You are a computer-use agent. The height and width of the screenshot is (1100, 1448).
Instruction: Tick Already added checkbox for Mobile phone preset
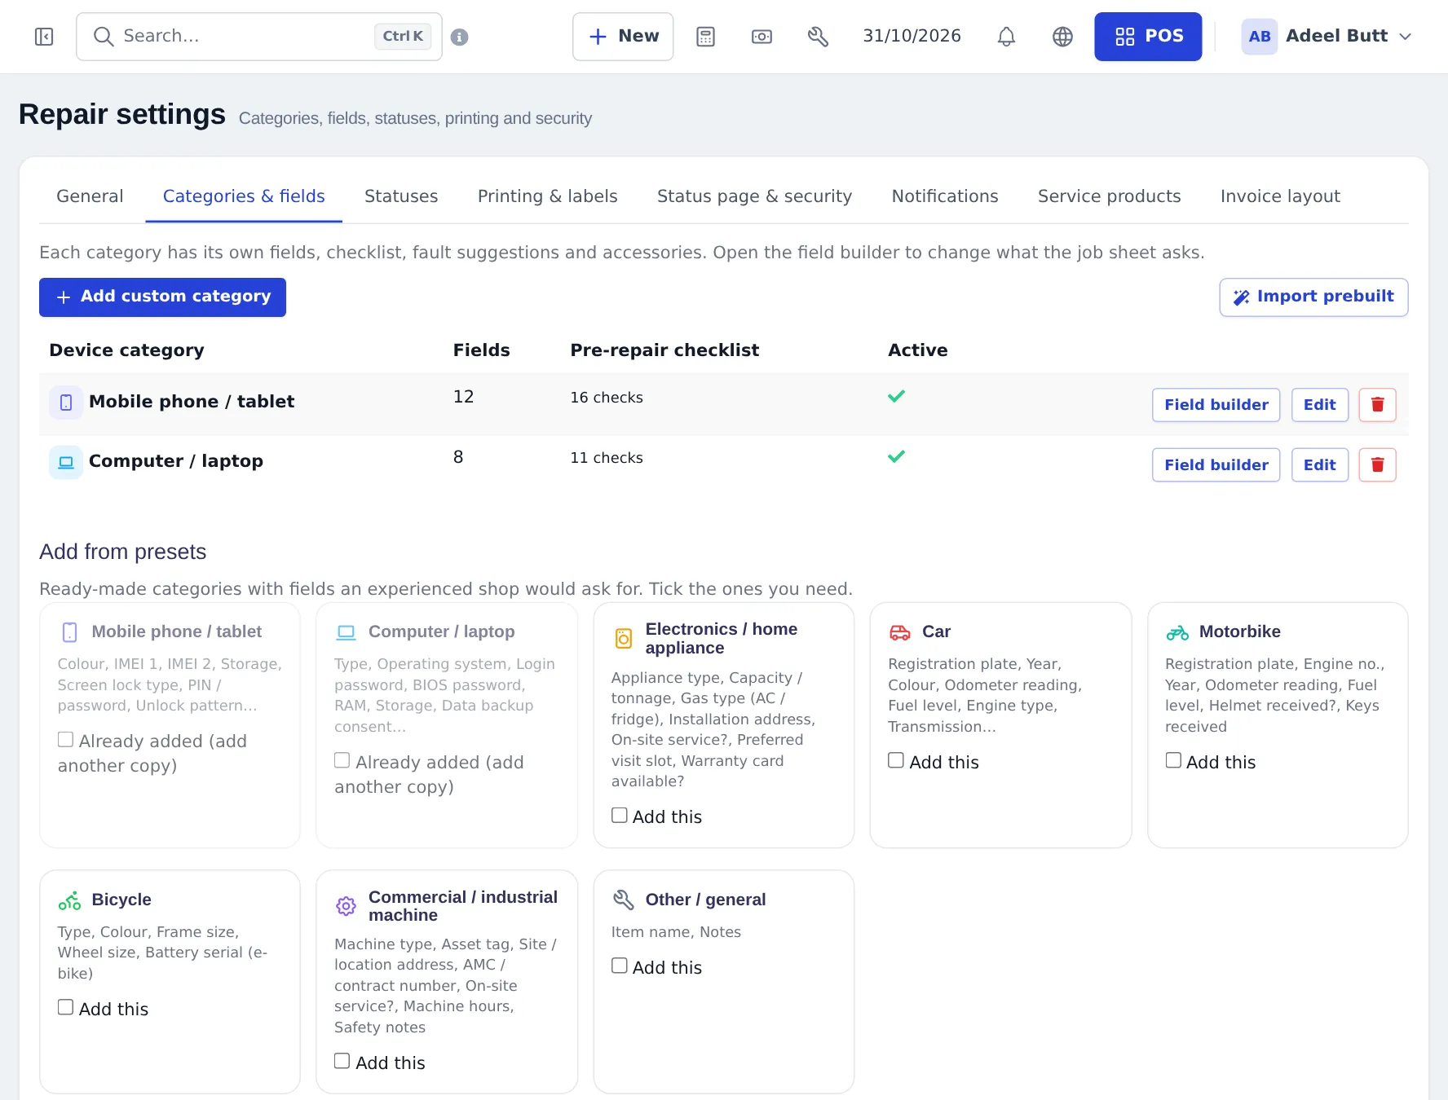65,739
